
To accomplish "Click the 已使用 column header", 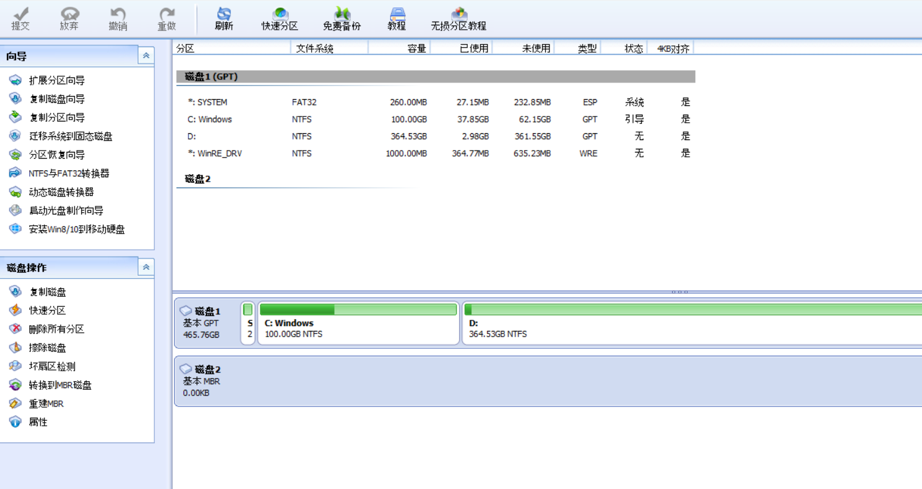I will point(473,48).
